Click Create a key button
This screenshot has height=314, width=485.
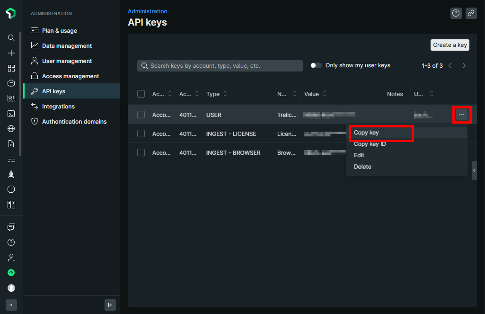[x=450, y=45]
